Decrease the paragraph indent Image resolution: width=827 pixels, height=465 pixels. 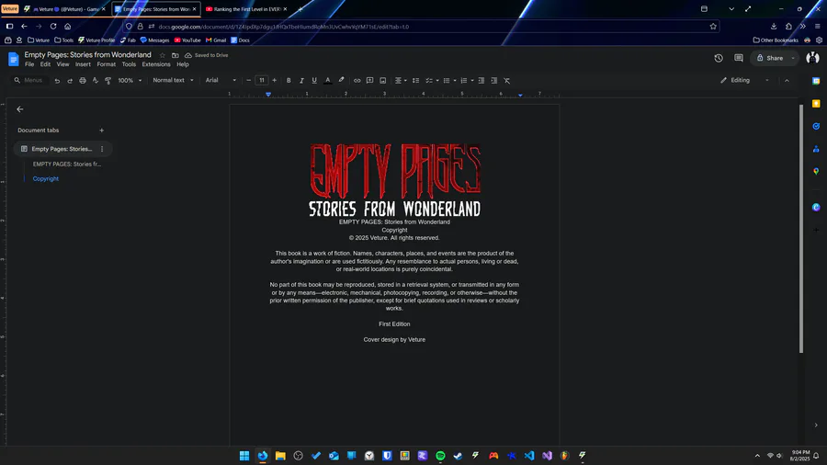pyautogui.click(x=481, y=81)
